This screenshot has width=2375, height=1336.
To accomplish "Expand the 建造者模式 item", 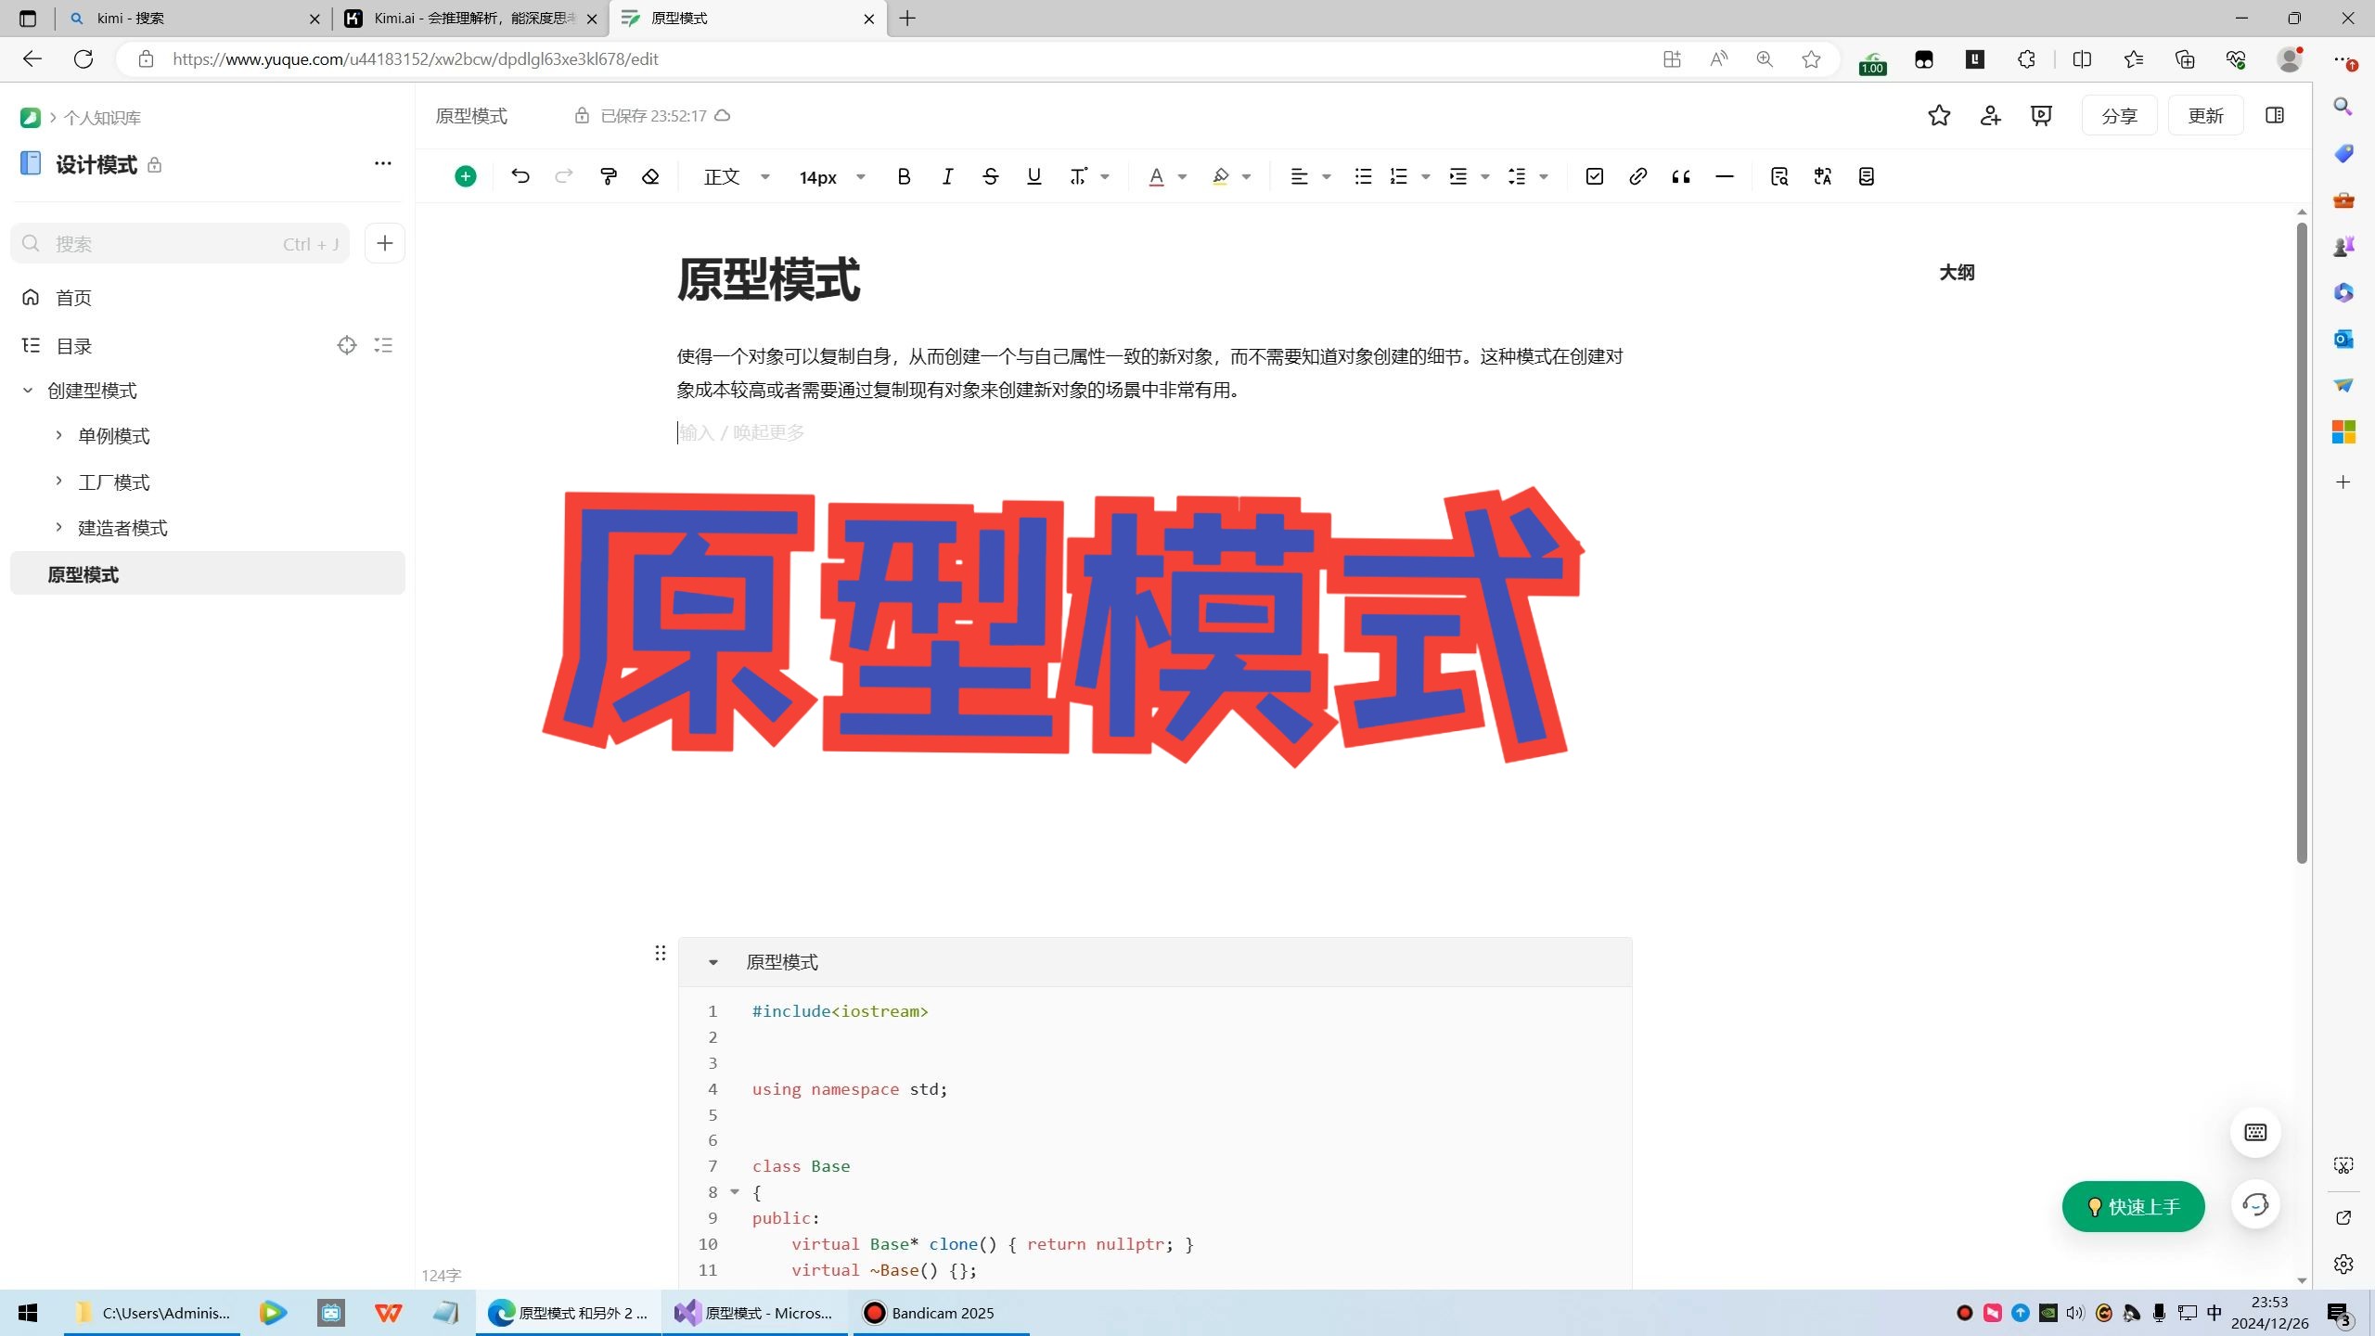I will [x=58, y=527].
